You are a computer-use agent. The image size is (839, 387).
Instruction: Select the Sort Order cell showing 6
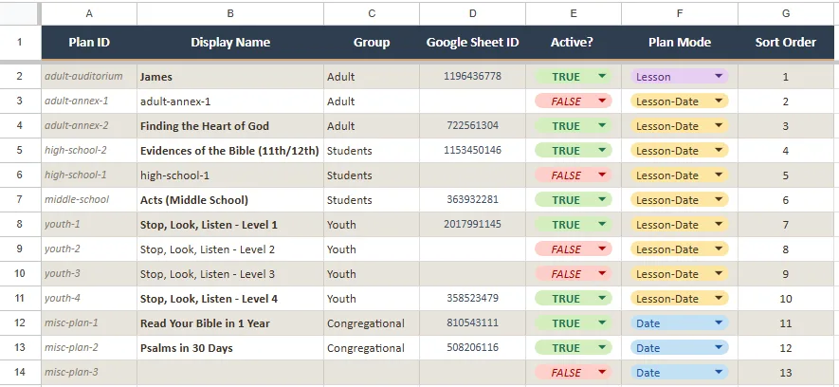click(786, 199)
